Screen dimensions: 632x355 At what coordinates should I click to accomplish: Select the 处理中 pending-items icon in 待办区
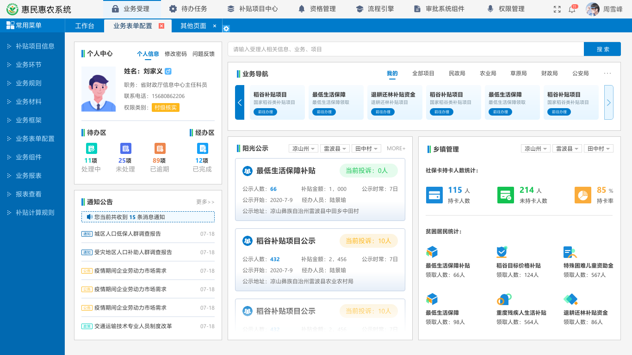[x=92, y=149]
